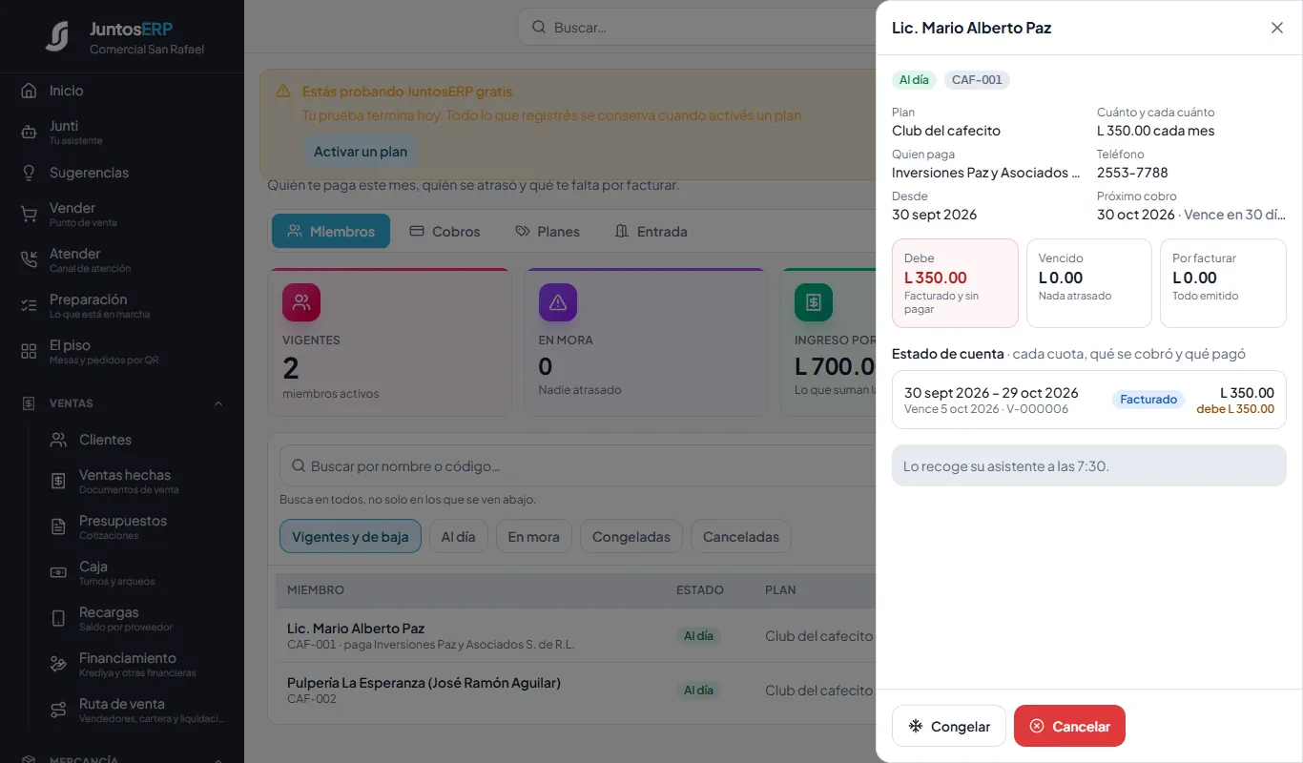Click the Caja cash register icon
This screenshot has height=763, width=1303.
click(58, 572)
